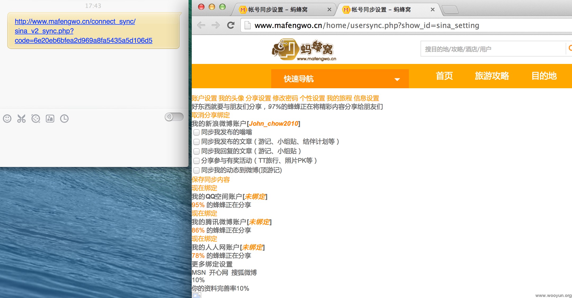Open 首页 in navigation bar
This screenshot has height=298, width=572.
pos(444,76)
